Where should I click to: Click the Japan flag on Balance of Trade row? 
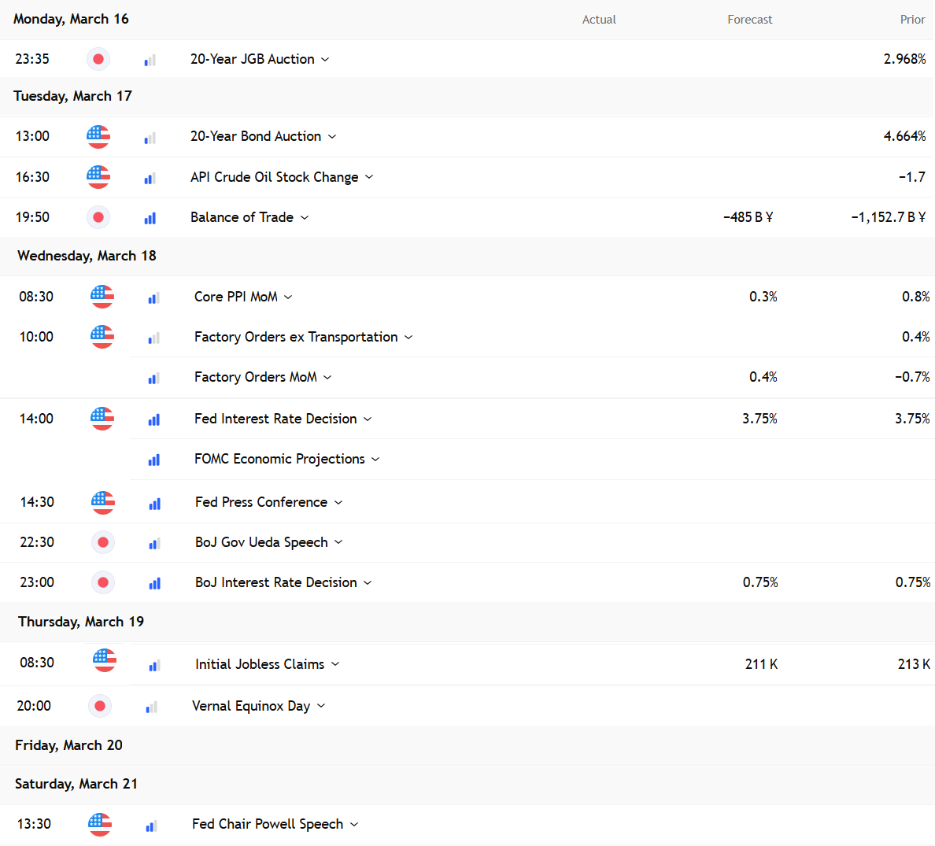(98, 217)
